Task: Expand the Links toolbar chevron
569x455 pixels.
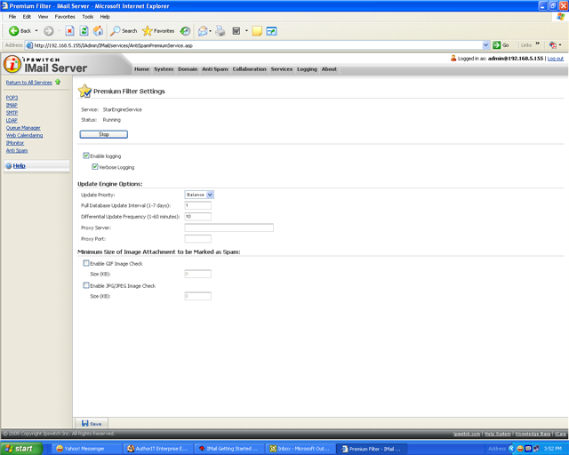Action: [x=537, y=44]
